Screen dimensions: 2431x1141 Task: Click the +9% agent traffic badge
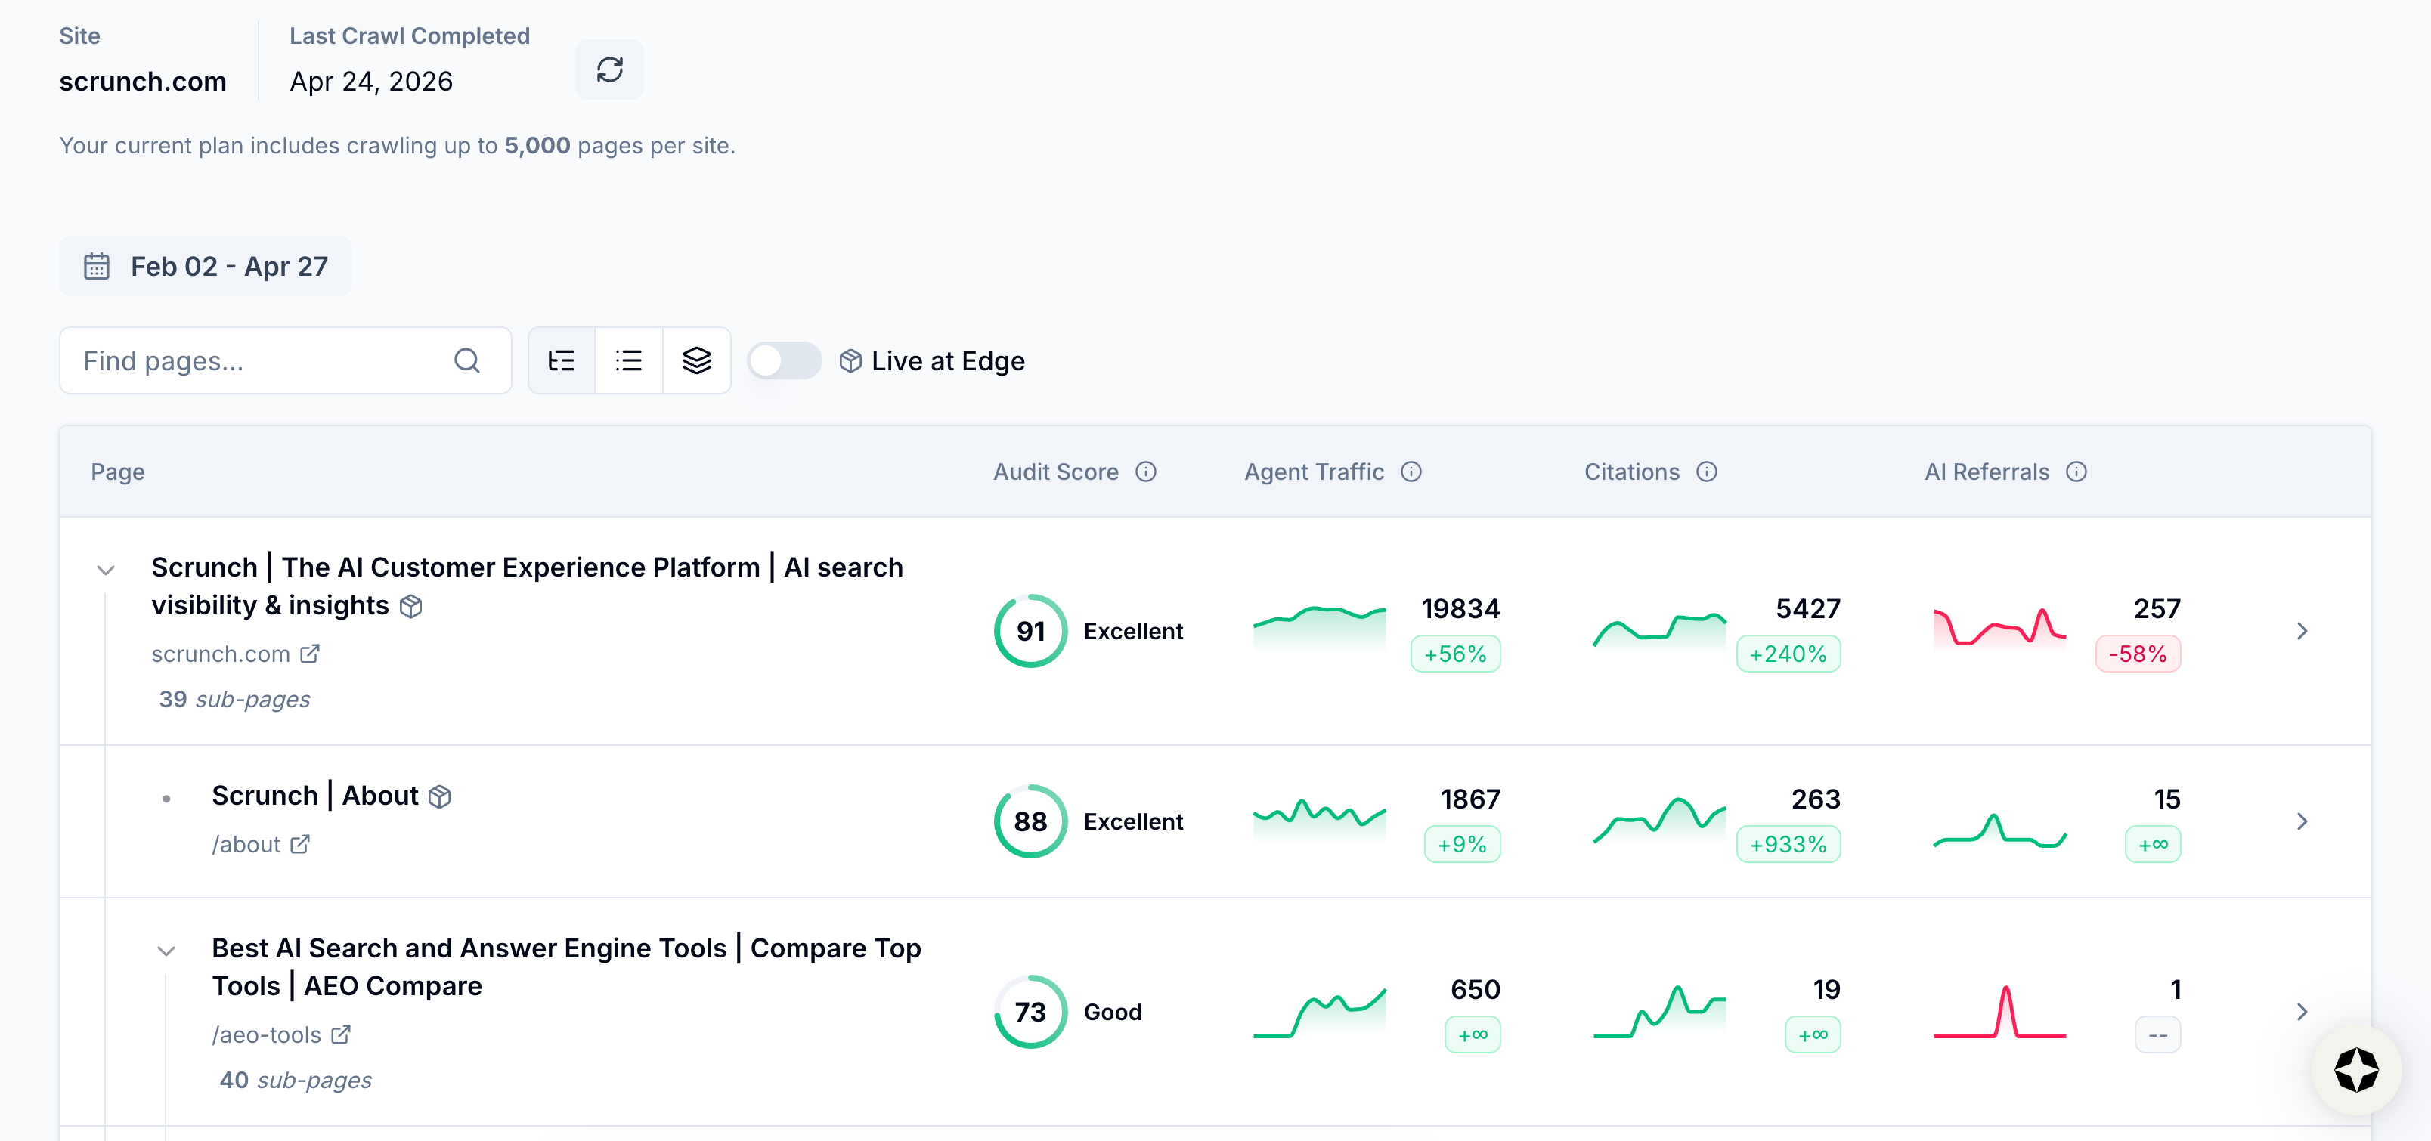pyautogui.click(x=1462, y=844)
